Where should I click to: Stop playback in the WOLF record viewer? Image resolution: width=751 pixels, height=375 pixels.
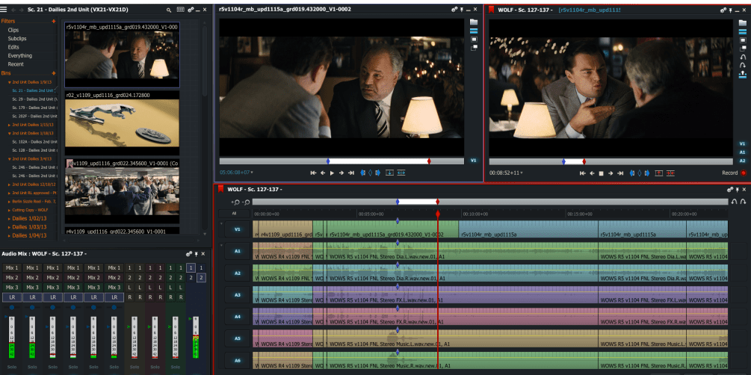[x=602, y=173]
